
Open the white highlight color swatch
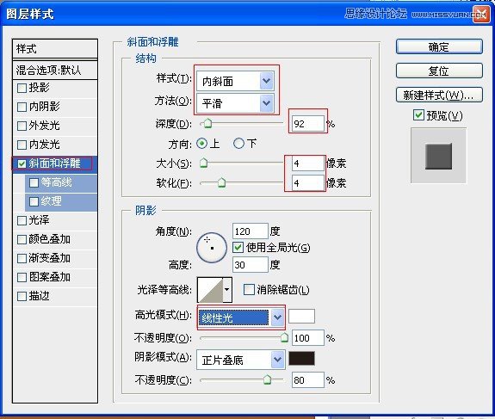coord(301,316)
